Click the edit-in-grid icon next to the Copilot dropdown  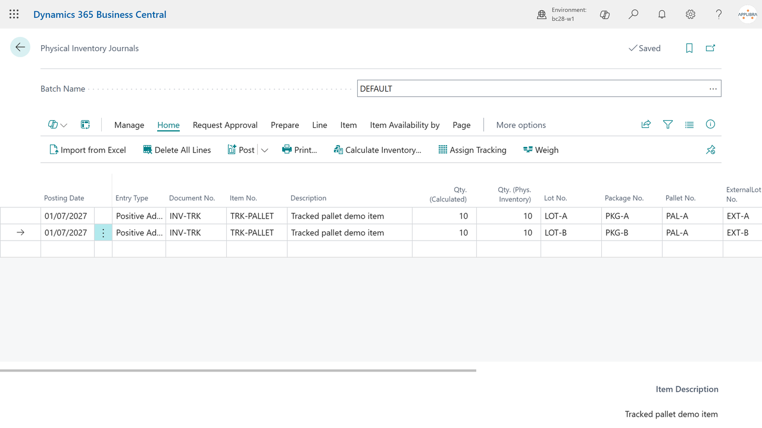coord(85,125)
